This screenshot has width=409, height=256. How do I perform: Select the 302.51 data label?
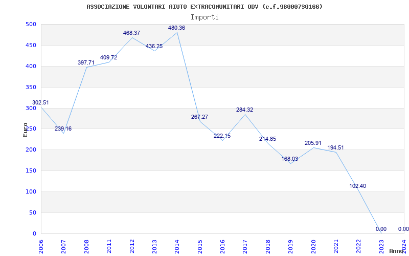click(x=40, y=102)
